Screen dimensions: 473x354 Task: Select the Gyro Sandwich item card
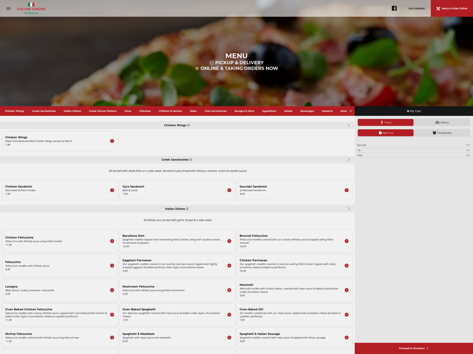tap(177, 190)
